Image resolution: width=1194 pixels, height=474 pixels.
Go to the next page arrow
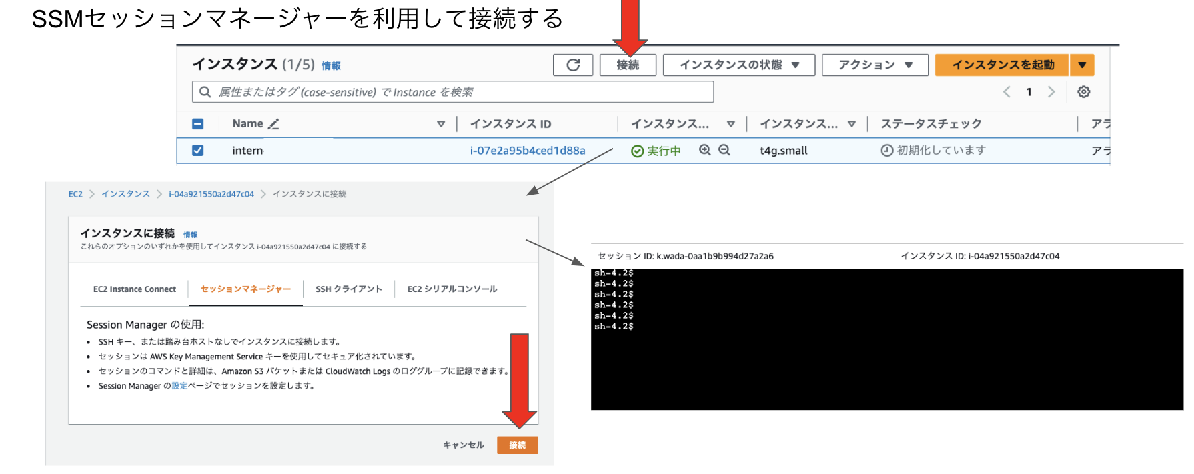coord(1051,92)
